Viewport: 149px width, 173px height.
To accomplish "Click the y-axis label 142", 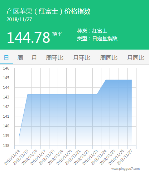I will click(6, 107).
